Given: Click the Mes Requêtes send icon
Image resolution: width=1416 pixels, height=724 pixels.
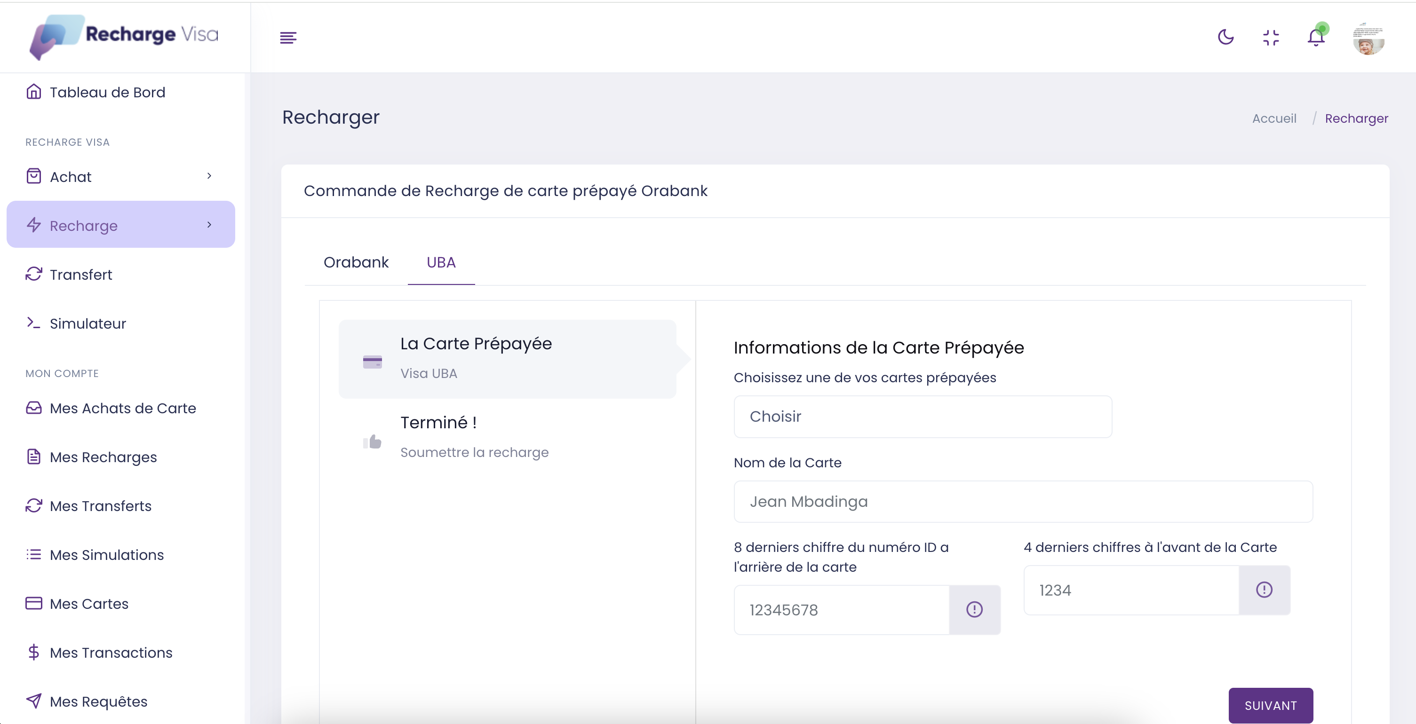Looking at the screenshot, I should [33, 701].
